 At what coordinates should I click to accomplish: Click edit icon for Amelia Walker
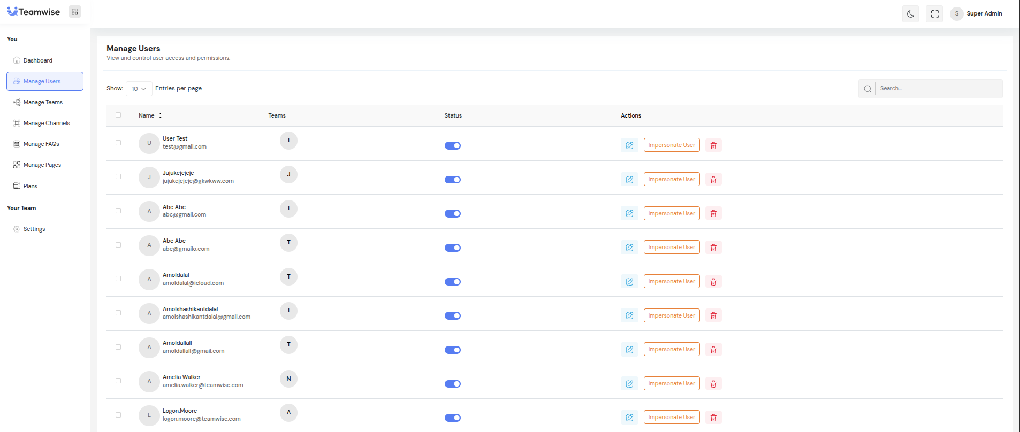(629, 384)
